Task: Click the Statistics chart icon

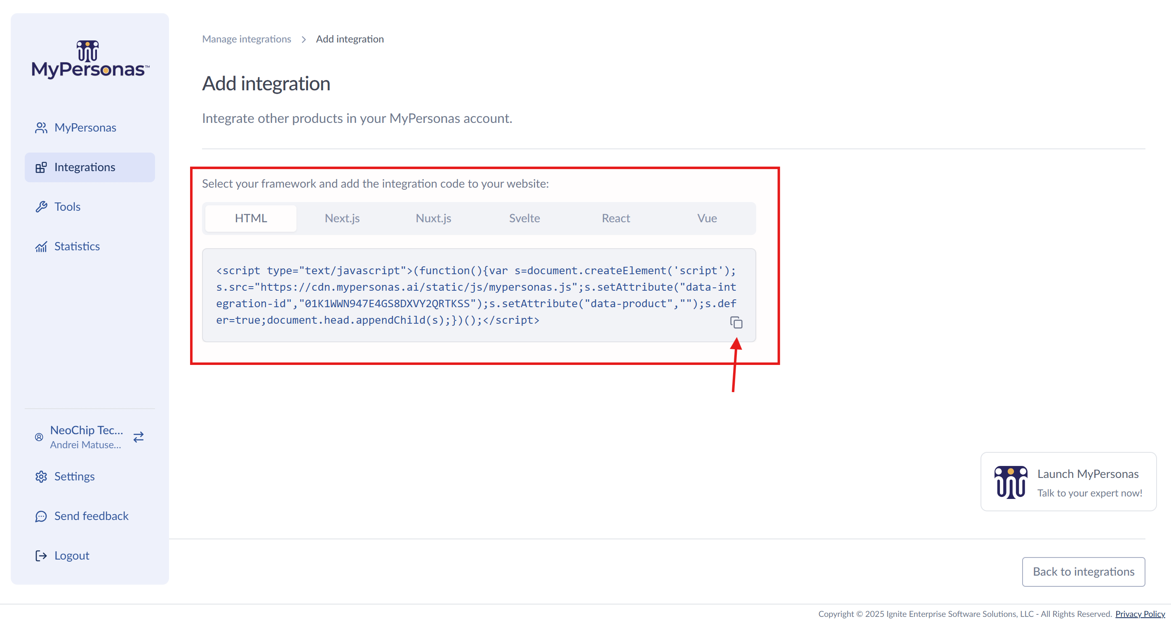Action: (x=41, y=247)
